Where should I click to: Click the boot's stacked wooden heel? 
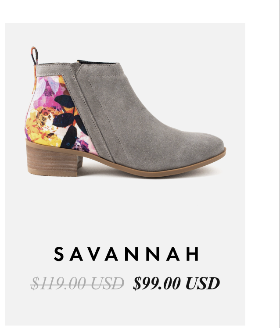pos(54,160)
